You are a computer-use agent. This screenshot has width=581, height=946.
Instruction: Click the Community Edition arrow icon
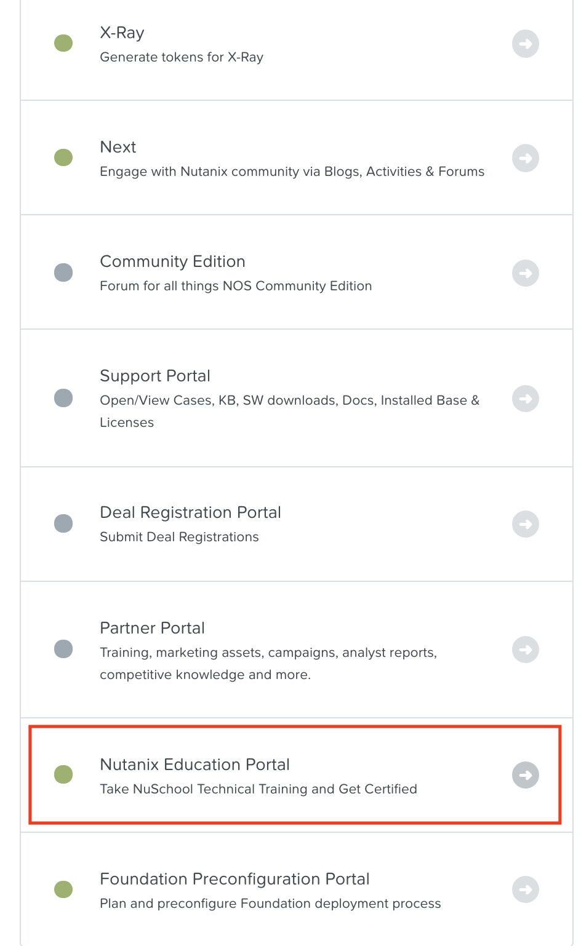pos(526,272)
